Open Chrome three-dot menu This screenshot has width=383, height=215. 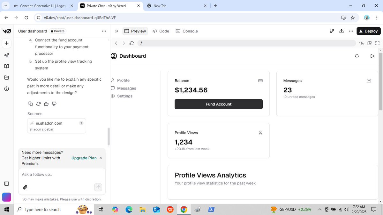[377, 18]
